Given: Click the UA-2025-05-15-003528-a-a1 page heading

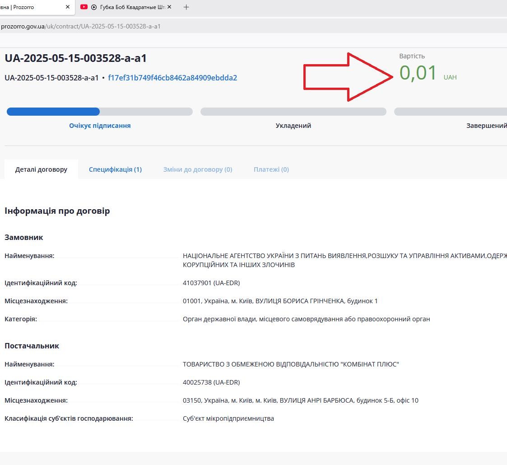Looking at the screenshot, I should tap(76, 58).
